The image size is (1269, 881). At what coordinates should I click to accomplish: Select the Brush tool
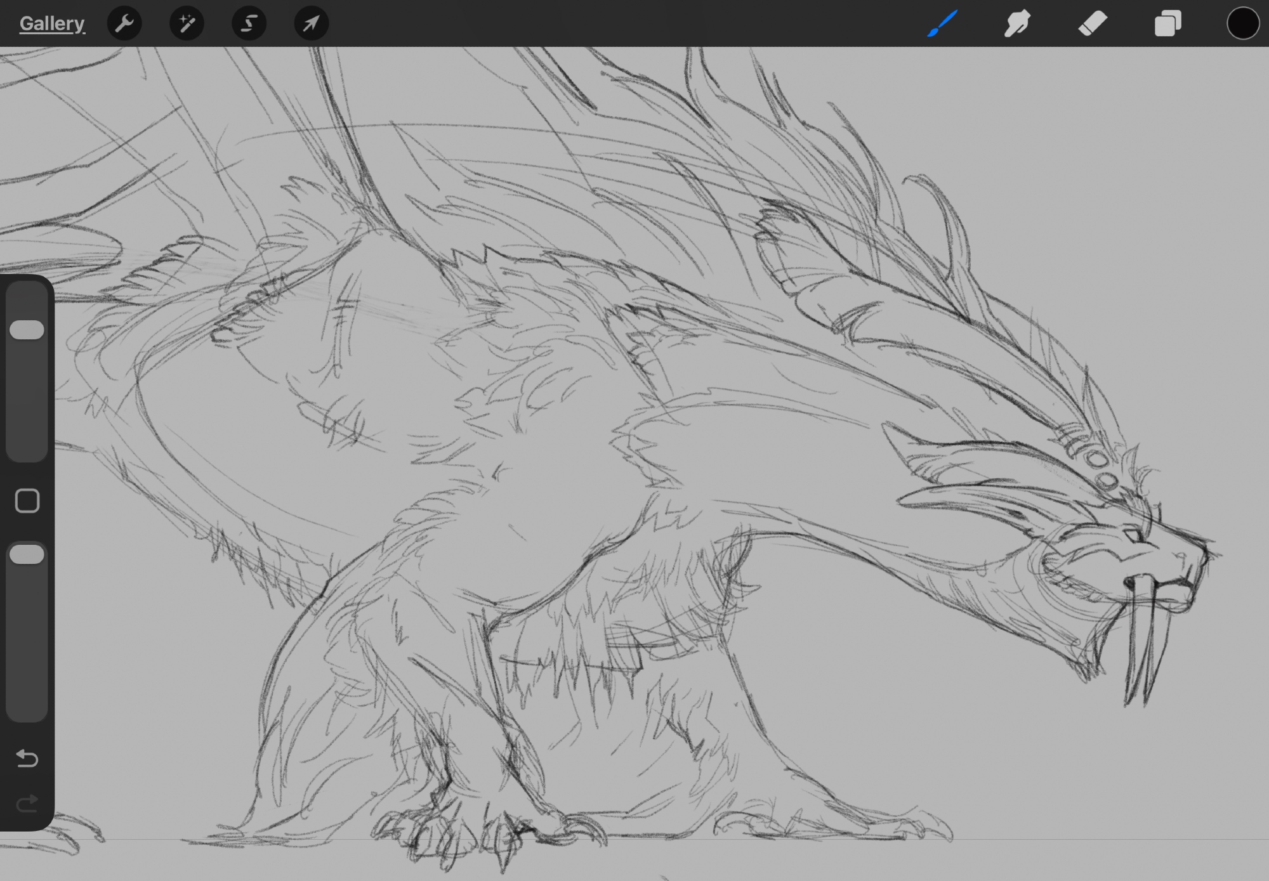[x=942, y=23]
